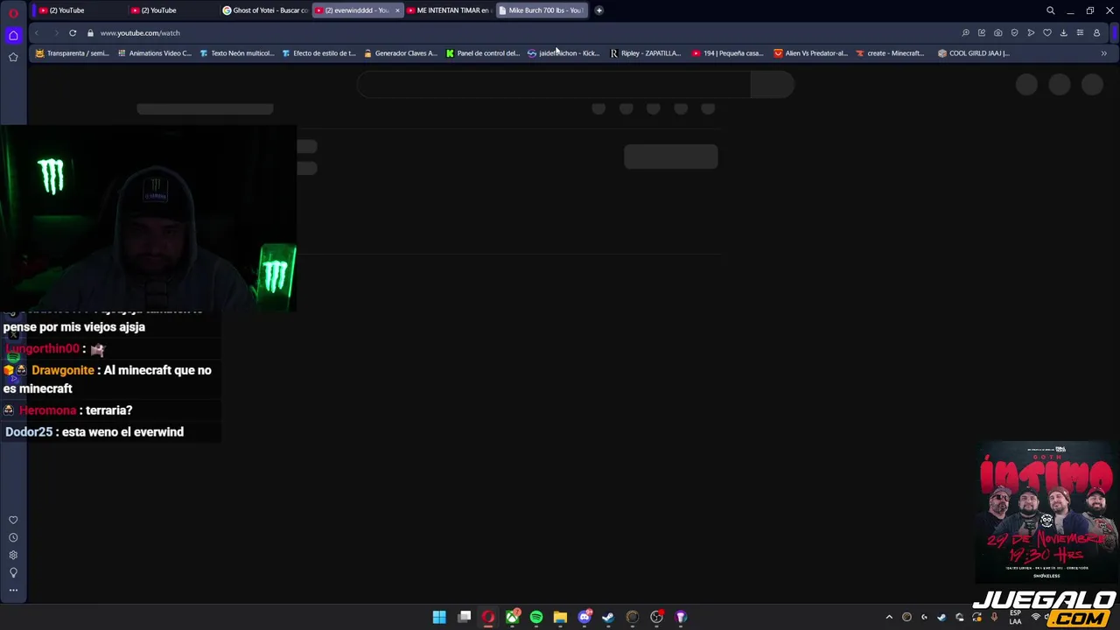Viewport: 1120px width, 630px height.
Task: Open the Opera menu logo icon
Action: pyautogui.click(x=13, y=11)
